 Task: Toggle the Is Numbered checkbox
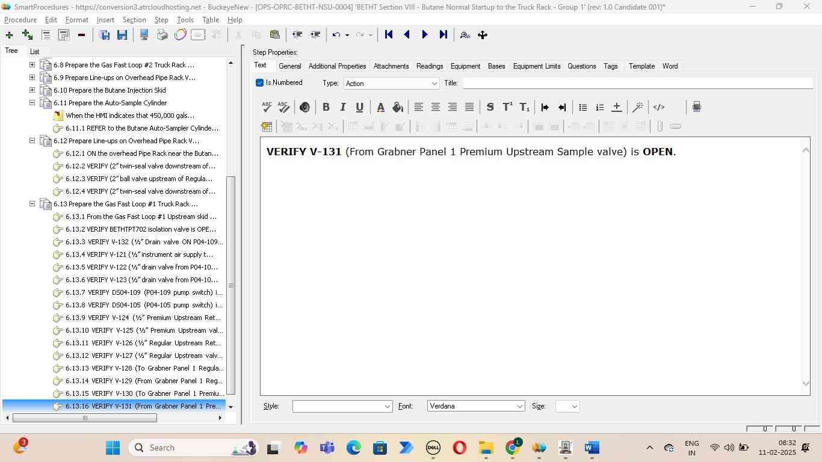(x=260, y=83)
